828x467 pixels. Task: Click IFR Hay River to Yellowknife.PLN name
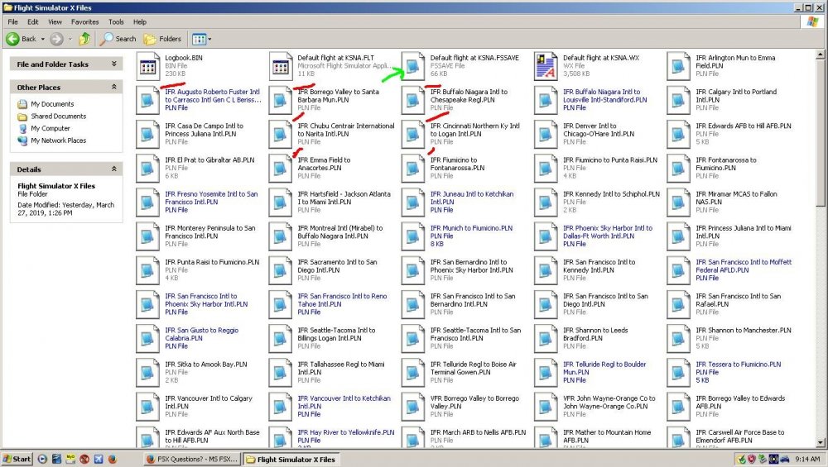coord(346,431)
